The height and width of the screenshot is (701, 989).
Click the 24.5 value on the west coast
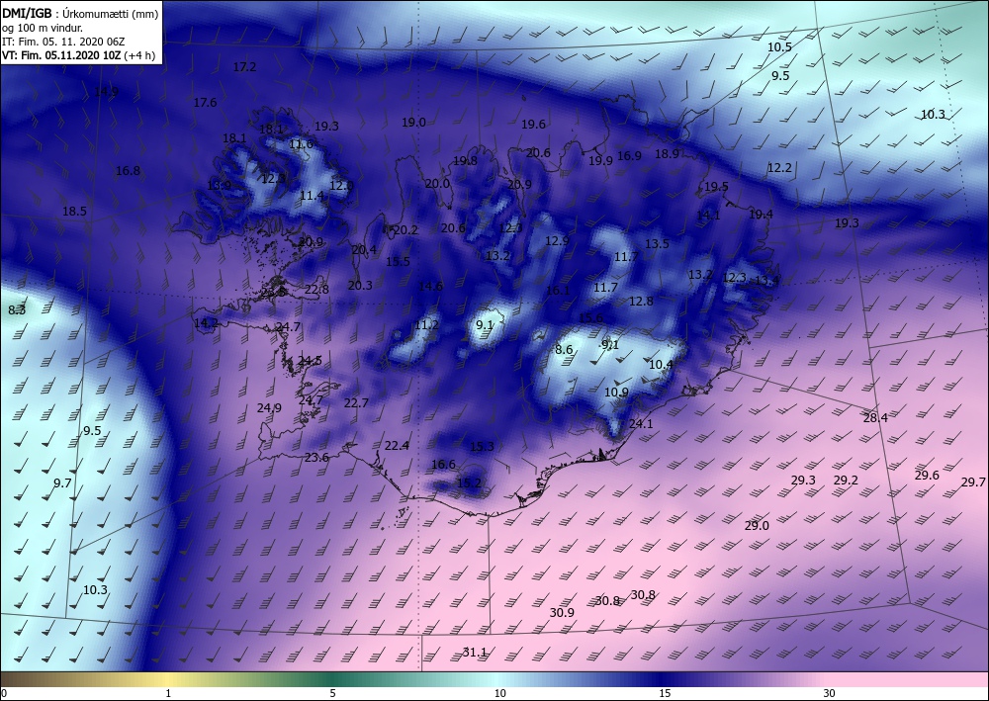pos(310,361)
